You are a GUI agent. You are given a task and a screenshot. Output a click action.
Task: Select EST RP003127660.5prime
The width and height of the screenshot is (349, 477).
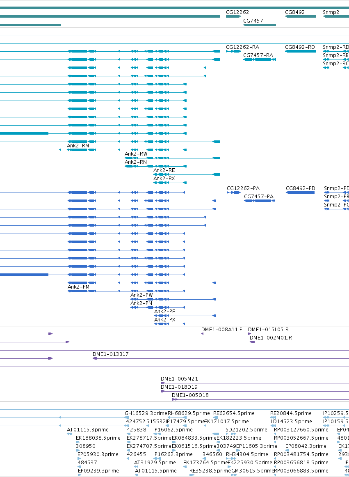[x=301, y=430]
